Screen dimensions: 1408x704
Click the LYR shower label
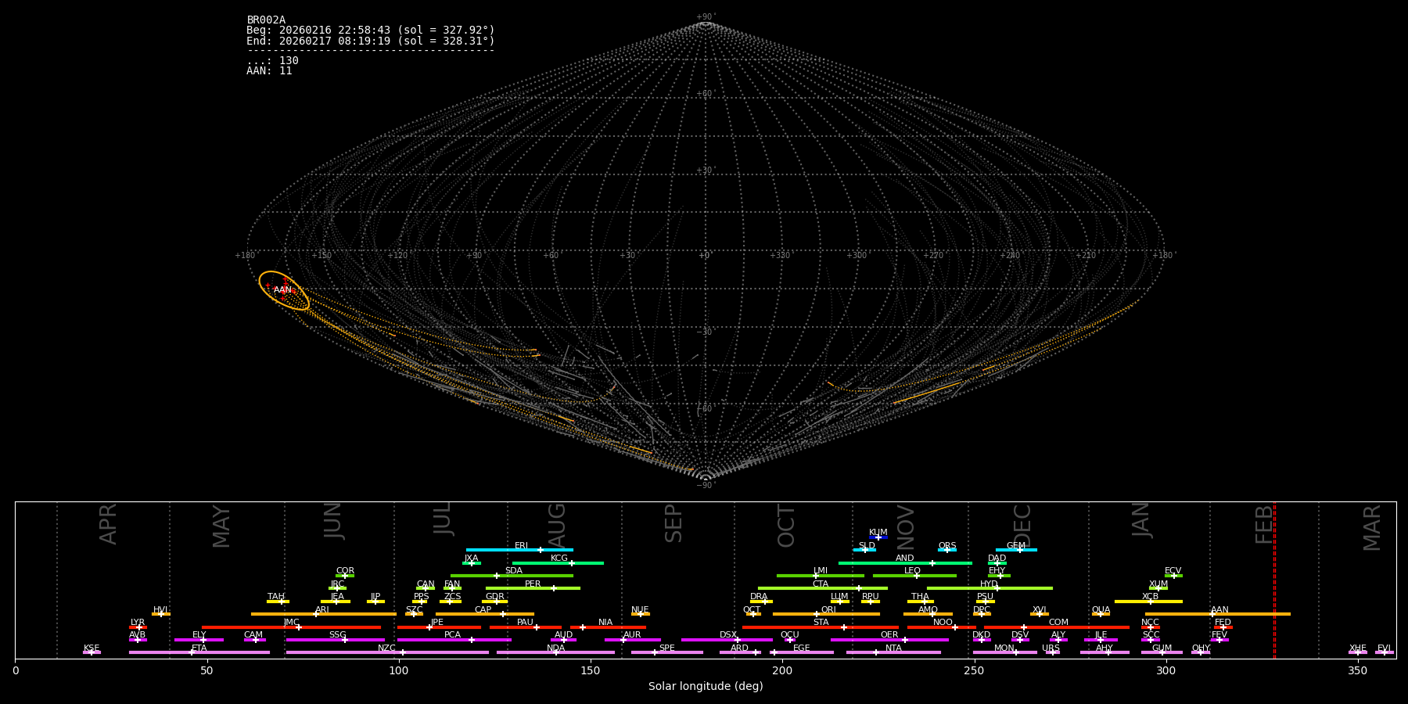(x=138, y=623)
